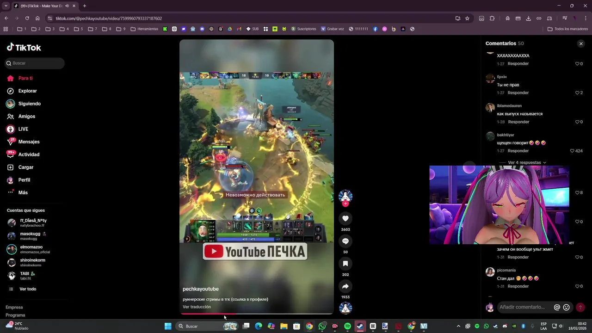The width and height of the screenshot is (592, 333).
Task: Like iblamedauren's comment
Action: click(x=577, y=122)
